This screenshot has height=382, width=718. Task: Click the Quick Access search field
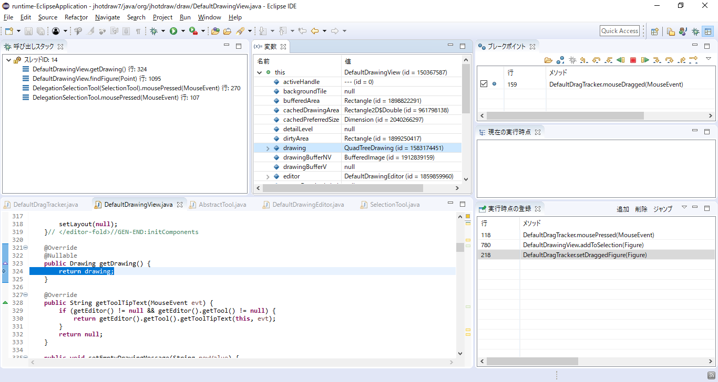(x=620, y=31)
